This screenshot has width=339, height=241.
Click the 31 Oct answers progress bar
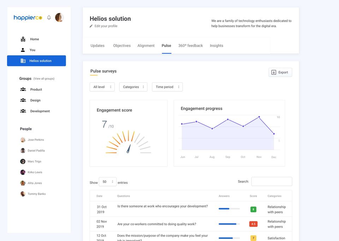coord(229,209)
